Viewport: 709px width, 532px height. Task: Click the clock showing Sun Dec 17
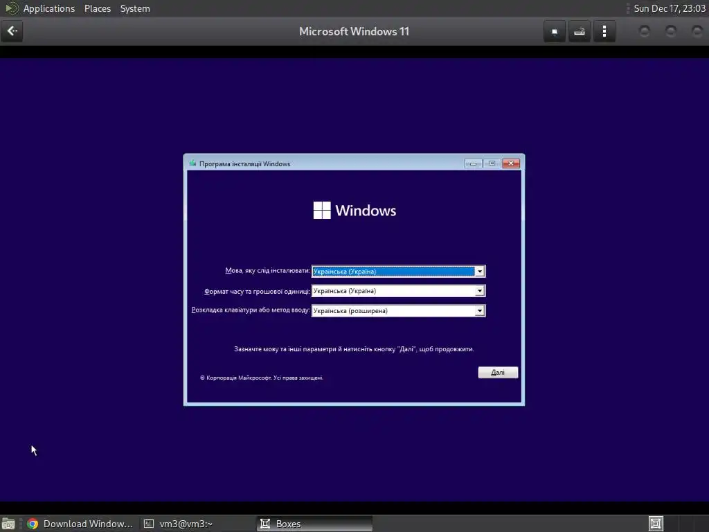point(670,8)
